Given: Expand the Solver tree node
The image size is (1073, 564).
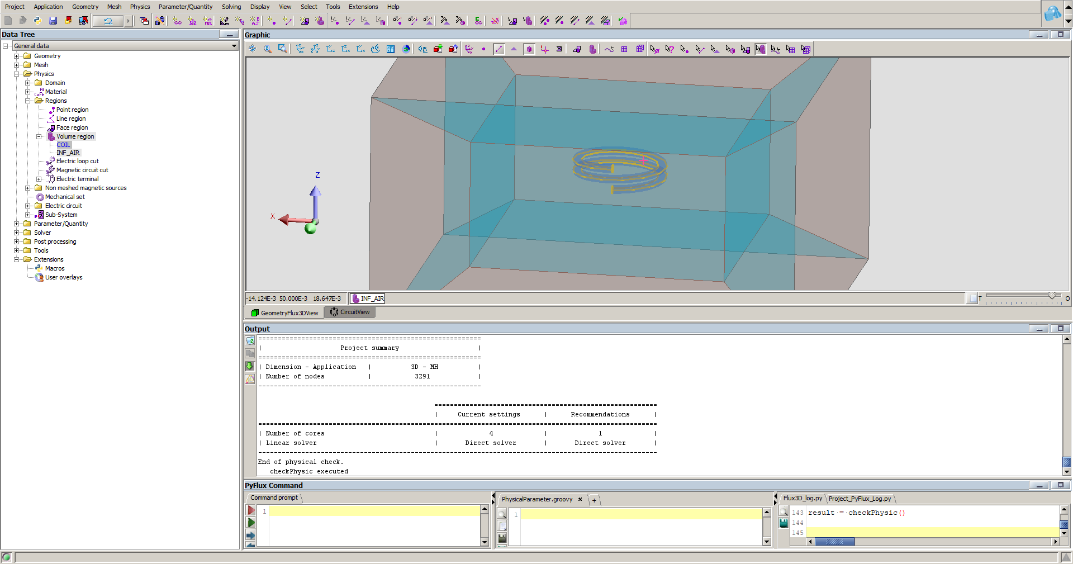Looking at the screenshot, I should point(16,233).
